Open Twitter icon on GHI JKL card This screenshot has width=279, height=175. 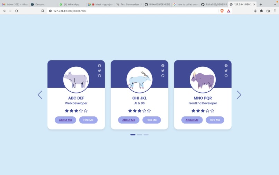163,71
